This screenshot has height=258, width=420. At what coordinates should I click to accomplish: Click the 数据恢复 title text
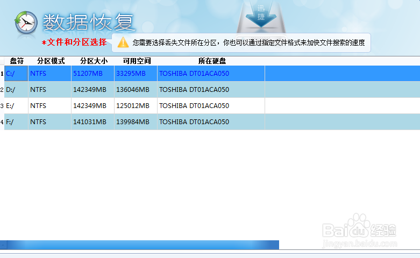pos(88,22)
